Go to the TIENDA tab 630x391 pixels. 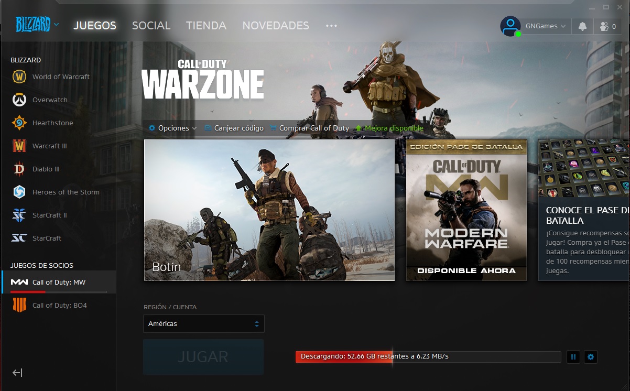point(206,25)
